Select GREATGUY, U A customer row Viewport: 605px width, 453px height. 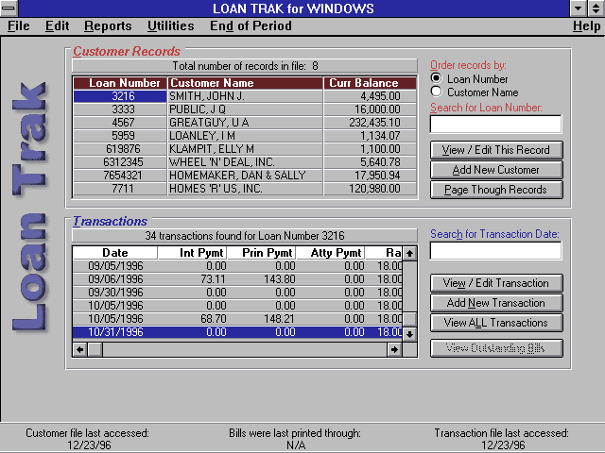click(x=245, y=122)
